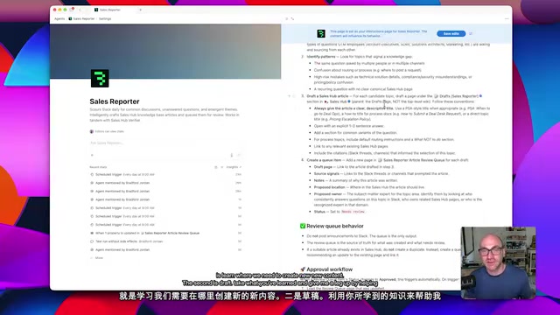Click the Save edits button
This screenshot has width=560, height=315.
coord(451,33)
